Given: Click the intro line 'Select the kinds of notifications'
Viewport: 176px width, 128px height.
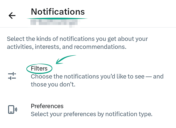Looking at the screenshot, I should pos(77,39).
